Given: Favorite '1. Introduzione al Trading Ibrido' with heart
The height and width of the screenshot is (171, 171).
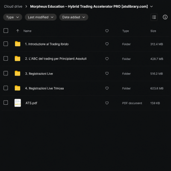Looking at the screenshot, I should pyautogui.click(x=107, y=44).
